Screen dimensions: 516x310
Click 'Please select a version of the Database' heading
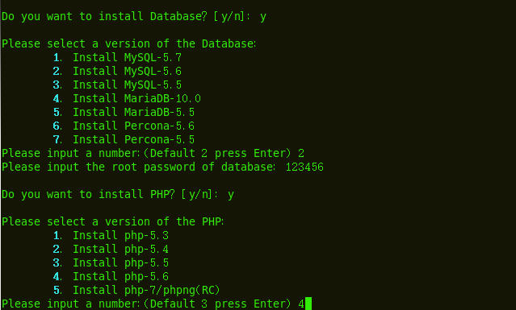pos(129,44)
